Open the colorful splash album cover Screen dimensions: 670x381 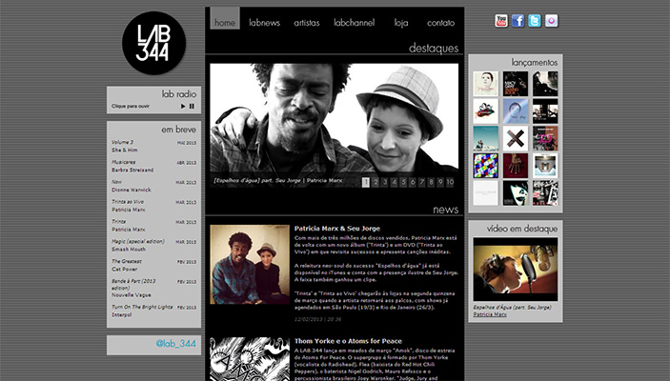[x=486, y=111]
